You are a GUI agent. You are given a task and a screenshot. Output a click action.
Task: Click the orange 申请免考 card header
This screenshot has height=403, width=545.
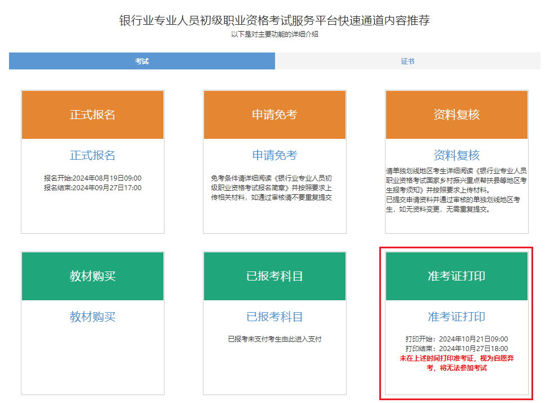tap(274, 115)
